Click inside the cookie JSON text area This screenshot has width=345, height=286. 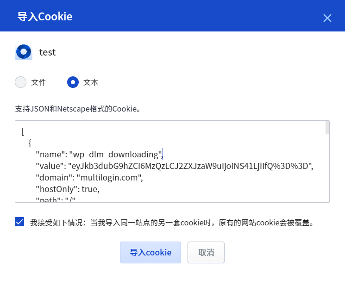172,162
